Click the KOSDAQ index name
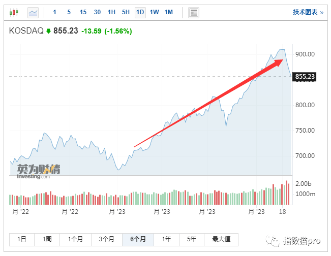 pos(26,31)
